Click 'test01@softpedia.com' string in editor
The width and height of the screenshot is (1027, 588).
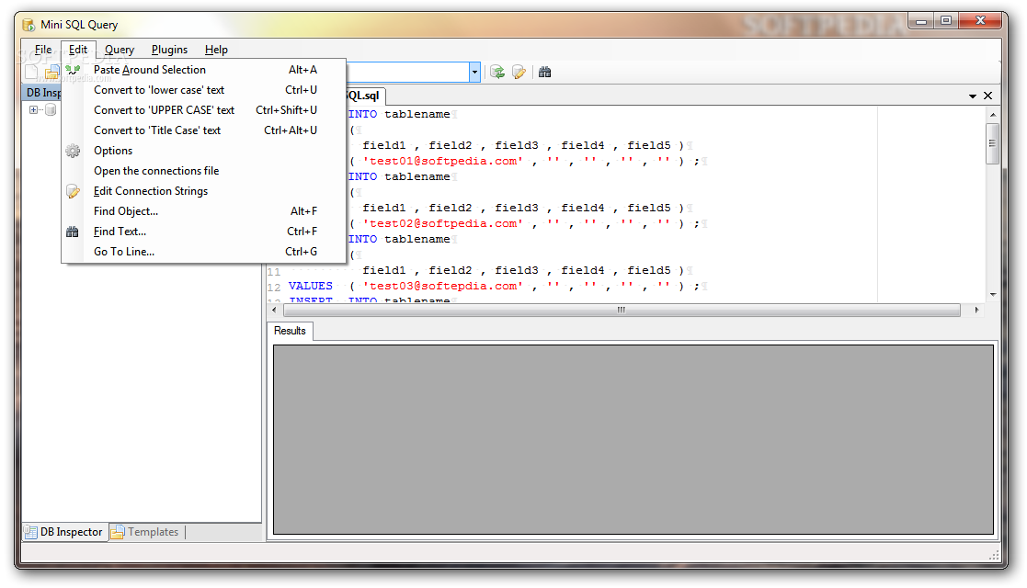pyautogui.click(x=443, y=161)
